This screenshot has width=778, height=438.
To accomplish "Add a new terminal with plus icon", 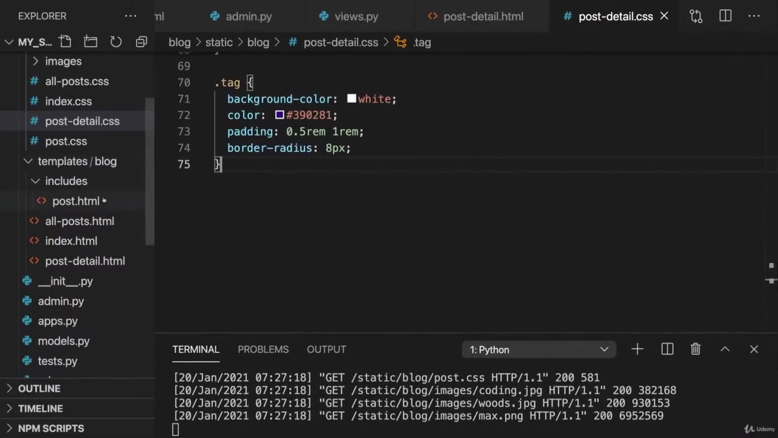I will 637,349.
